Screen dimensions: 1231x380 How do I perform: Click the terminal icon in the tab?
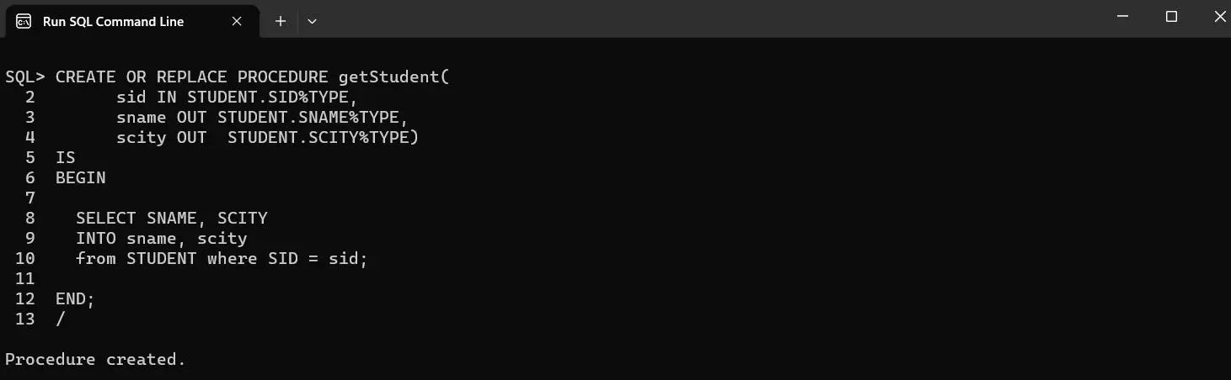(24, 21)
